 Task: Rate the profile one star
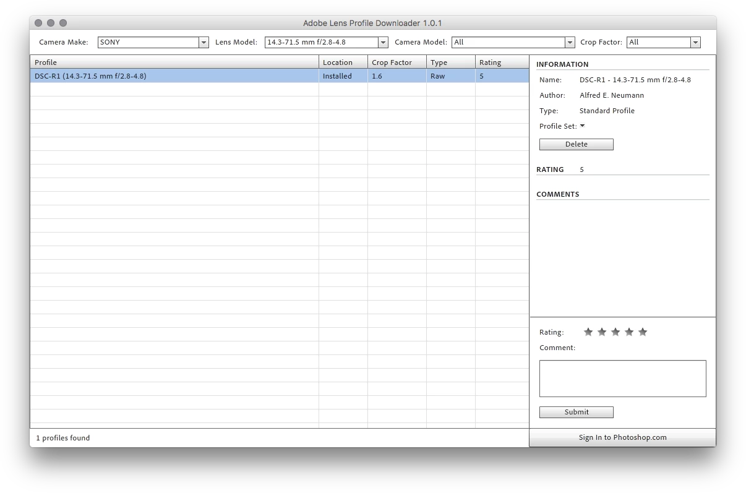click(588, 332)
